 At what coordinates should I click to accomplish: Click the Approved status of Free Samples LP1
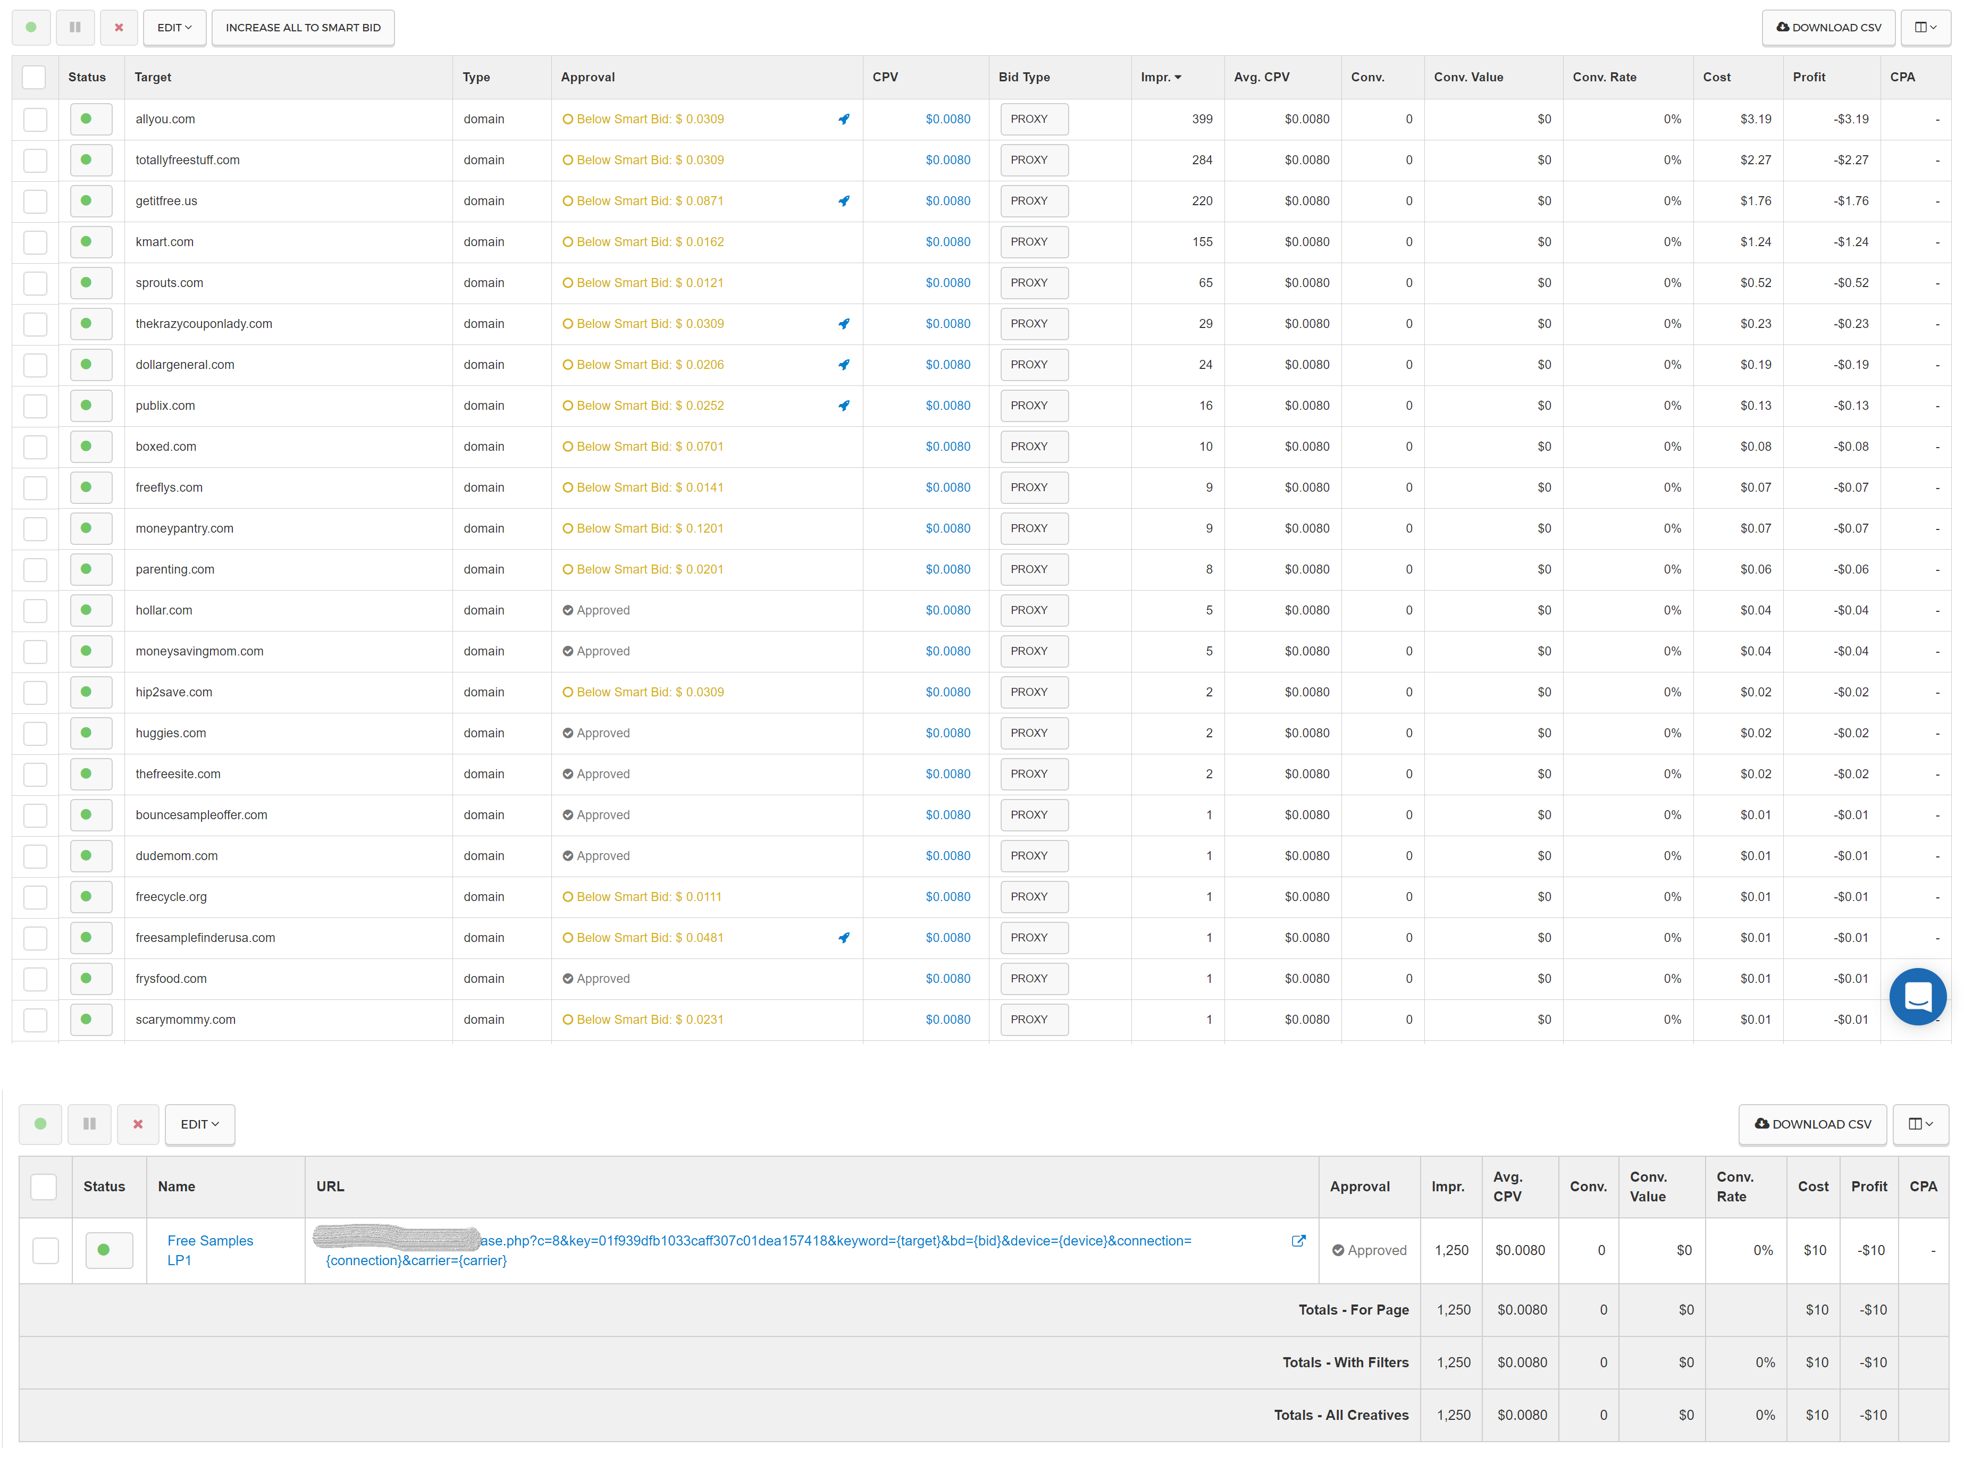pos(1369,1250)
